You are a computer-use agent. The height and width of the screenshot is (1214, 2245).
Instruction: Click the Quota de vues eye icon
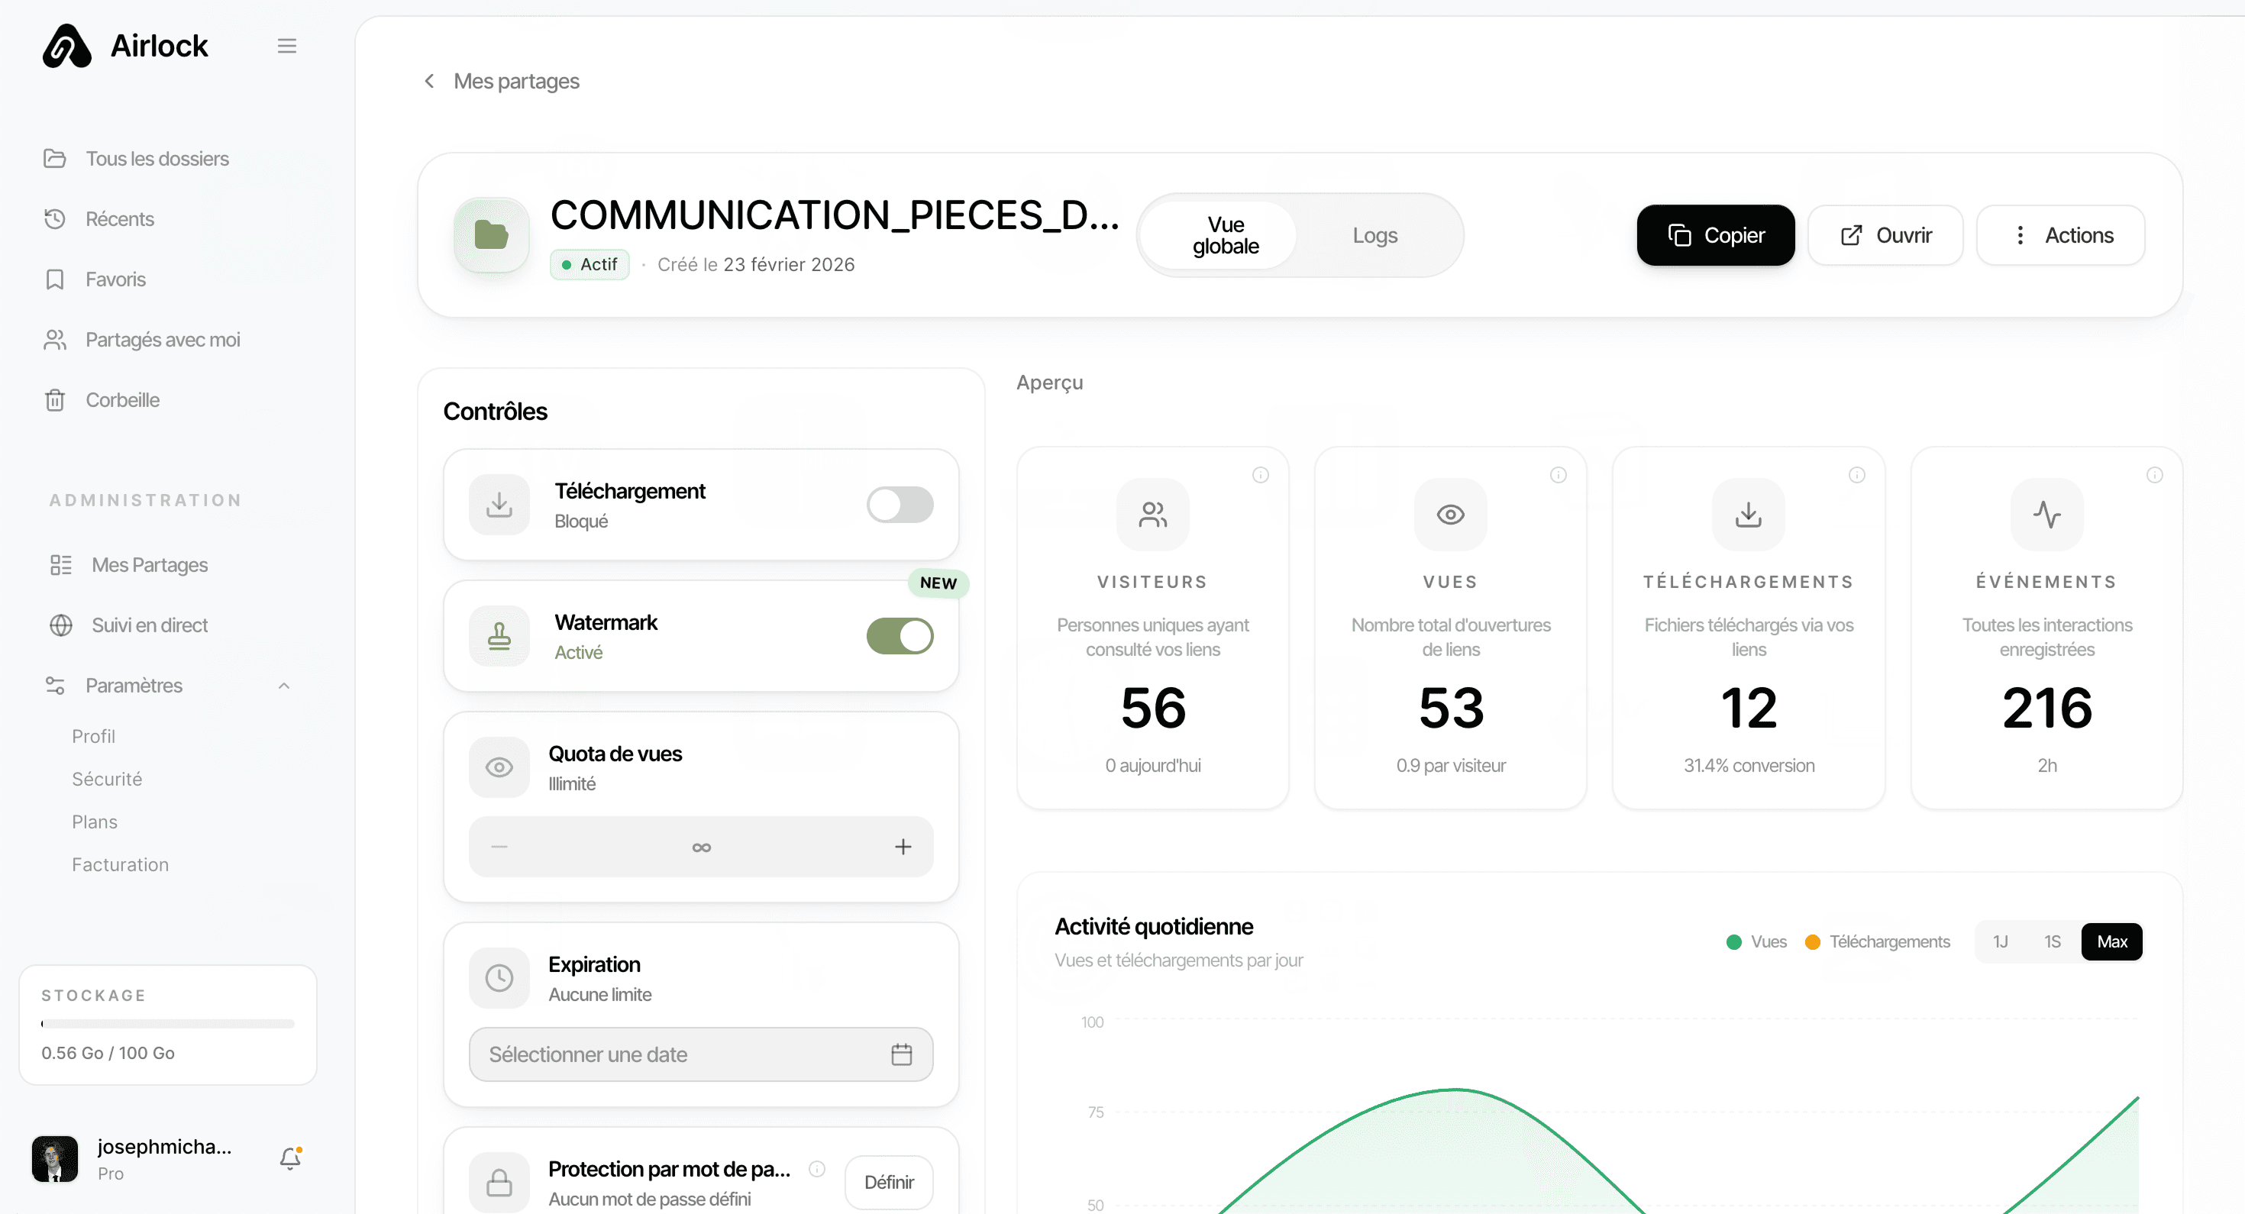coord(499,768)
